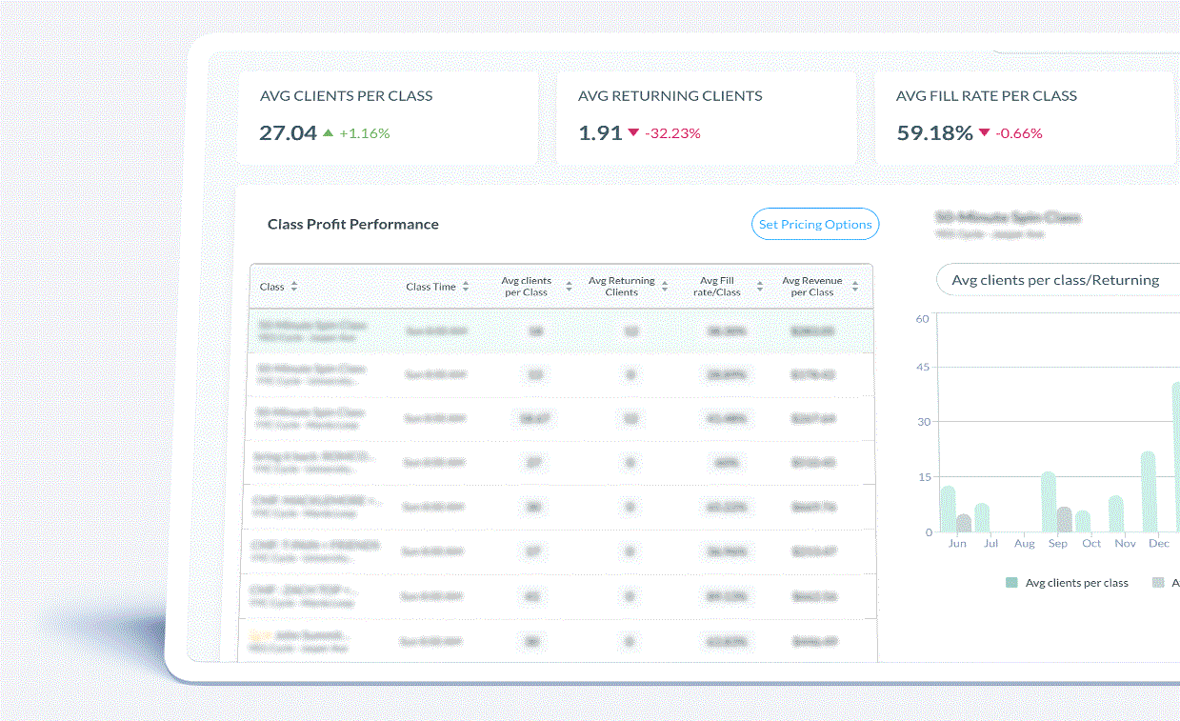Click the green Oct bar in the chart

click(x=1082, y=522)
